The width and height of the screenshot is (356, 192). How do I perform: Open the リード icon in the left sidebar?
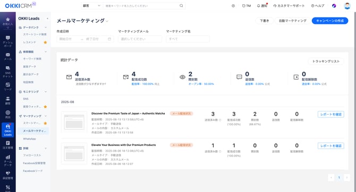click(8, 85)
